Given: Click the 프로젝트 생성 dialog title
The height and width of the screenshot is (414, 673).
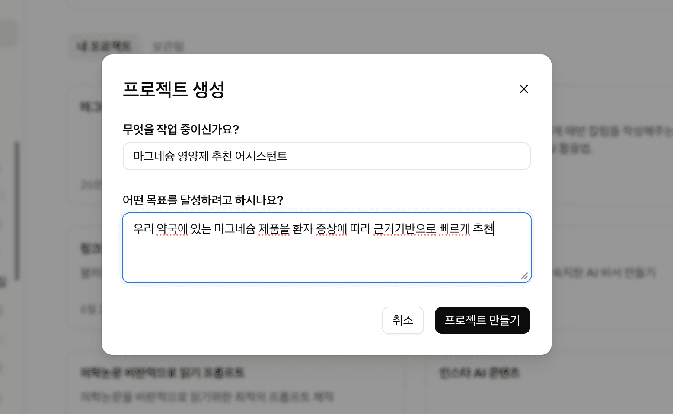Looking at the screenshot, I should [174, 89].
